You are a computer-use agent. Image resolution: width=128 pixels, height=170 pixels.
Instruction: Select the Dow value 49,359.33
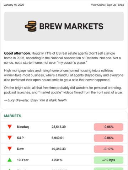(x=59, y=149)
